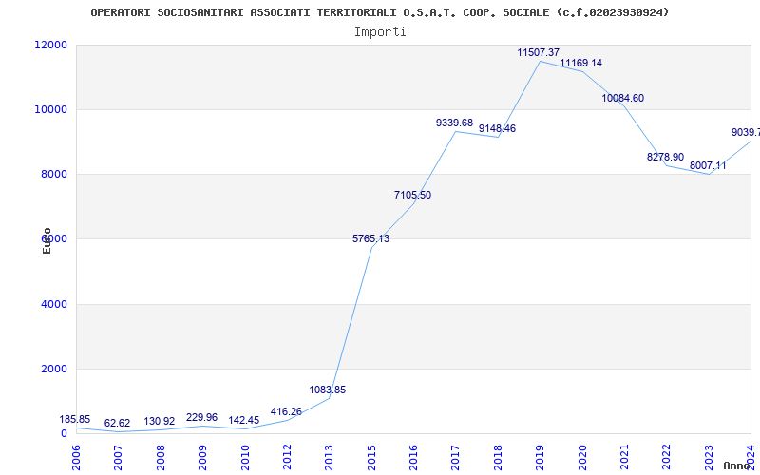This screenshot has width=760, height=475.
Task: Click the 2023 x-axis year label
Action: tap(709, 457)
